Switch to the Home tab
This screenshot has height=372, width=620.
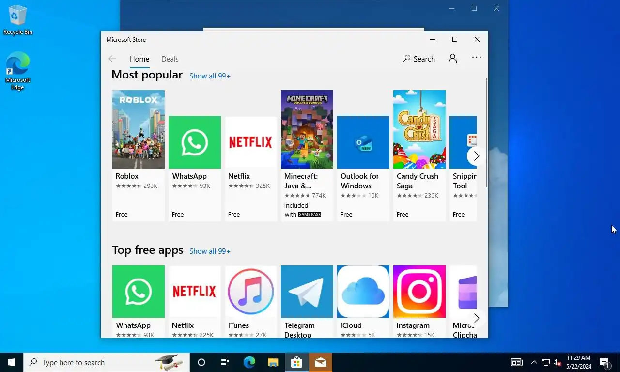(139, 59)
